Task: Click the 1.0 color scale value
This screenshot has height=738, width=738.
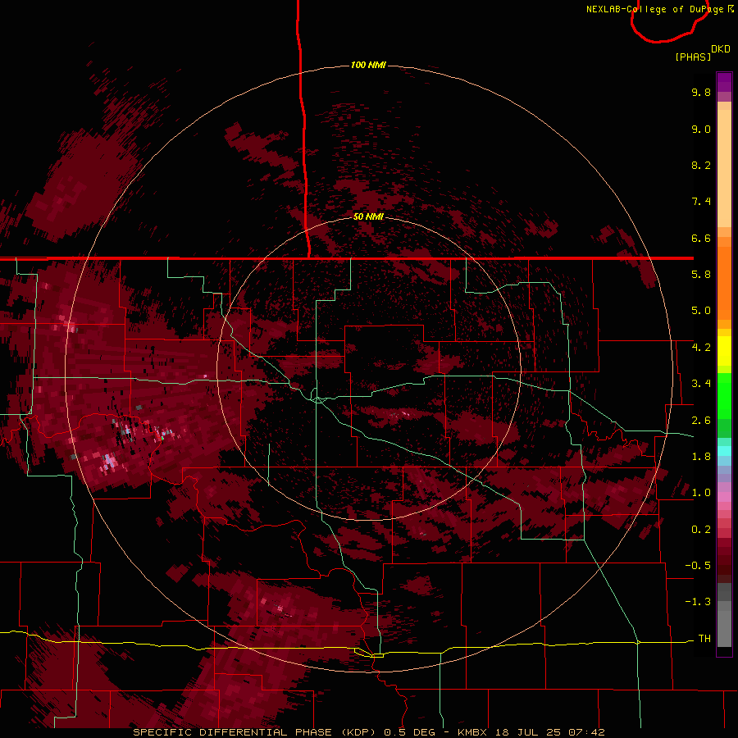Action: pyautogui.click(x=701, y=493)
